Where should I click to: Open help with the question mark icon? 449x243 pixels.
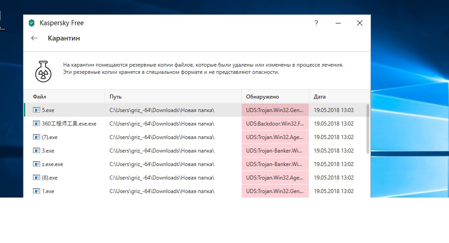(316, 23)
